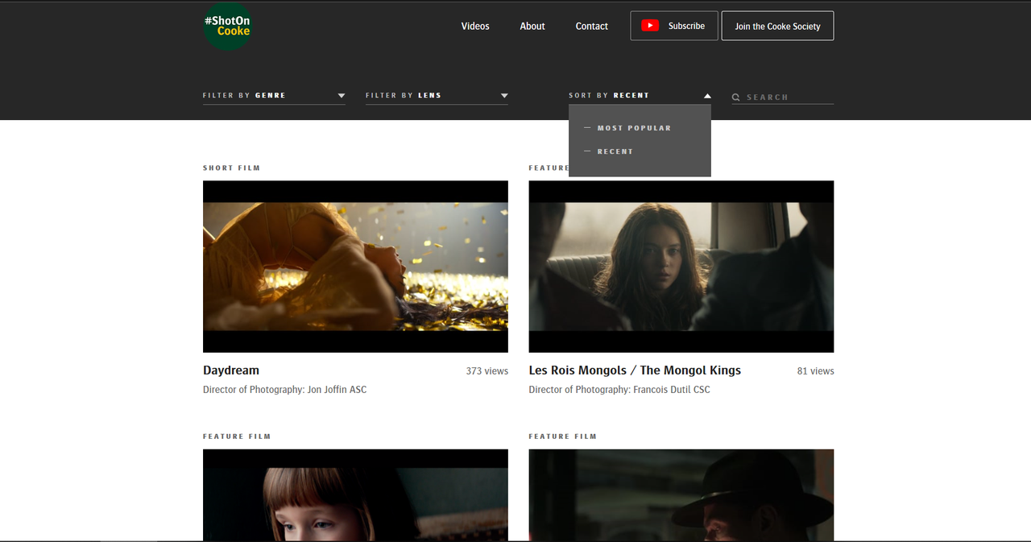Expand the Filter by Lens arrow

point(504,96)
